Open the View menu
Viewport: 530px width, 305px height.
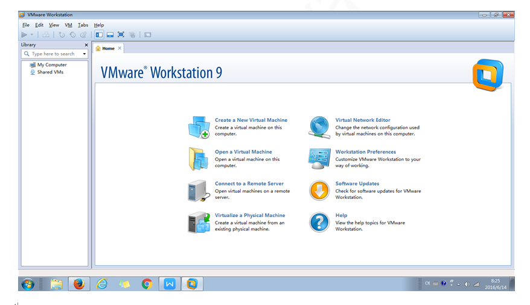point(54,25)
